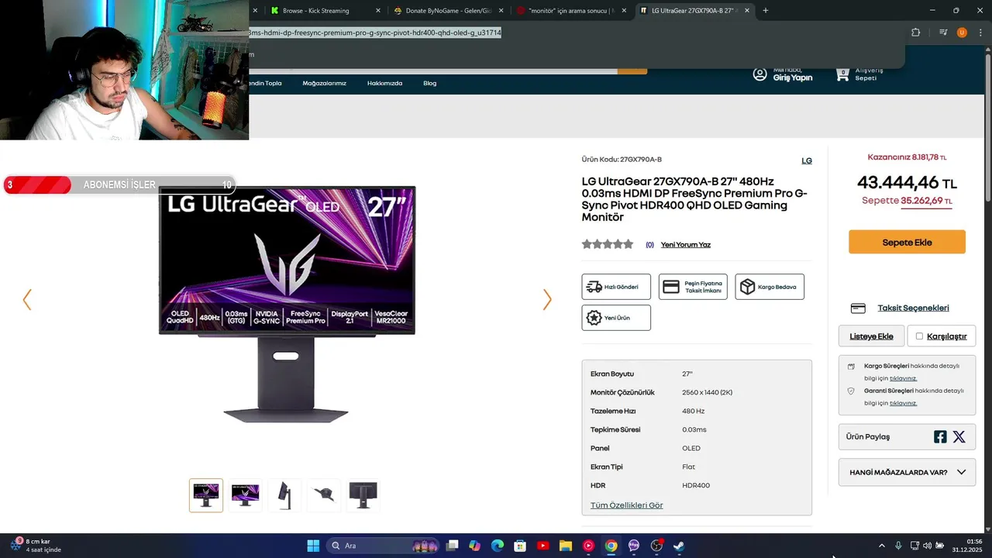Tick the Karşılaştır compare checkbox
992x558 pixels.
click(x=920, y=336)
